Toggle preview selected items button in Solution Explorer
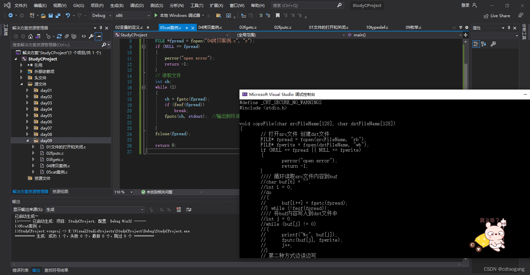Viewport: 530px width, 275px height. [x=98, y=36]
